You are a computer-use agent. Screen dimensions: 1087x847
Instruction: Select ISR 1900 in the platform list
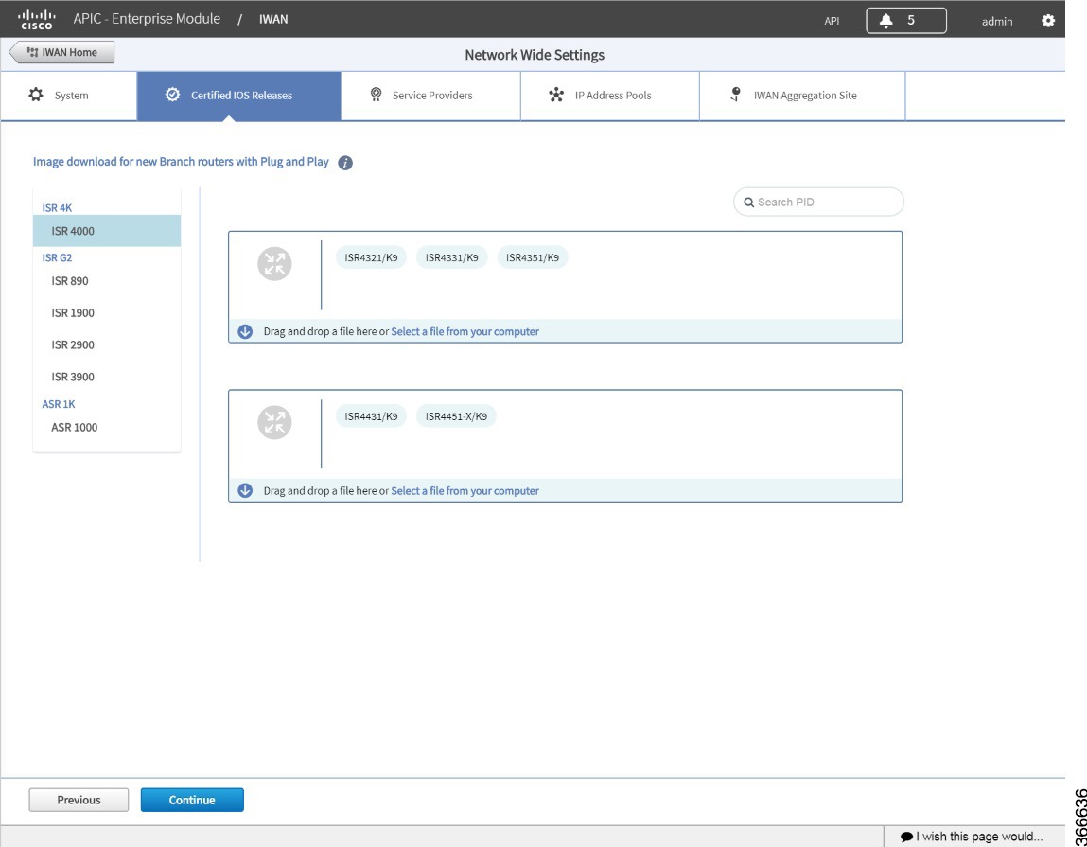pyautogui.click(x=107, y=313)
